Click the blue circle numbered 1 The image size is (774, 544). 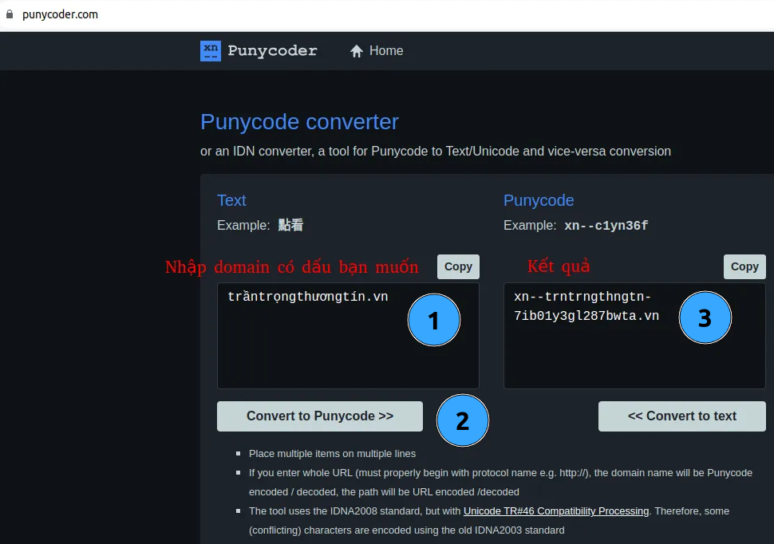(433, 320)
